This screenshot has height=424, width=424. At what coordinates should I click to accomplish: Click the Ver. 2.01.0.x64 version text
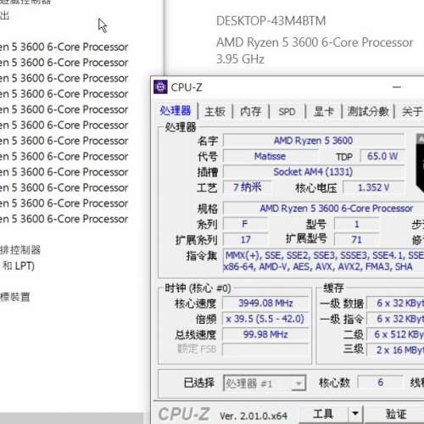coord(254,416)
